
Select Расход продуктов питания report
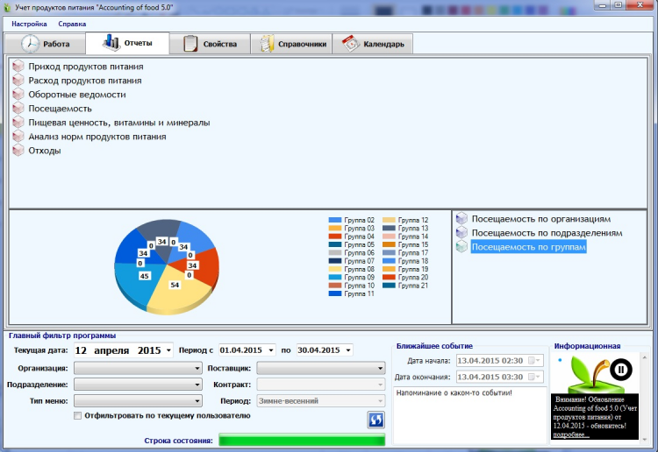[85, 81]
